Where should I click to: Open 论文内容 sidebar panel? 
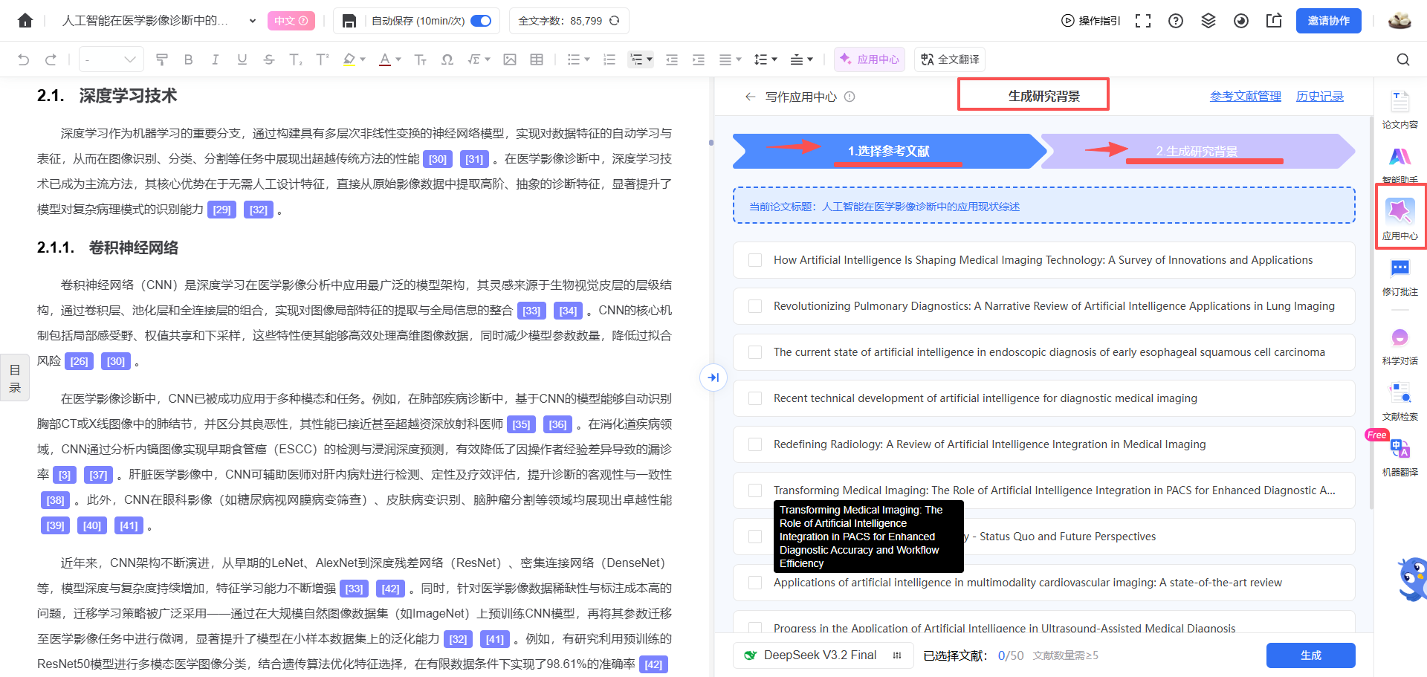1400,110
